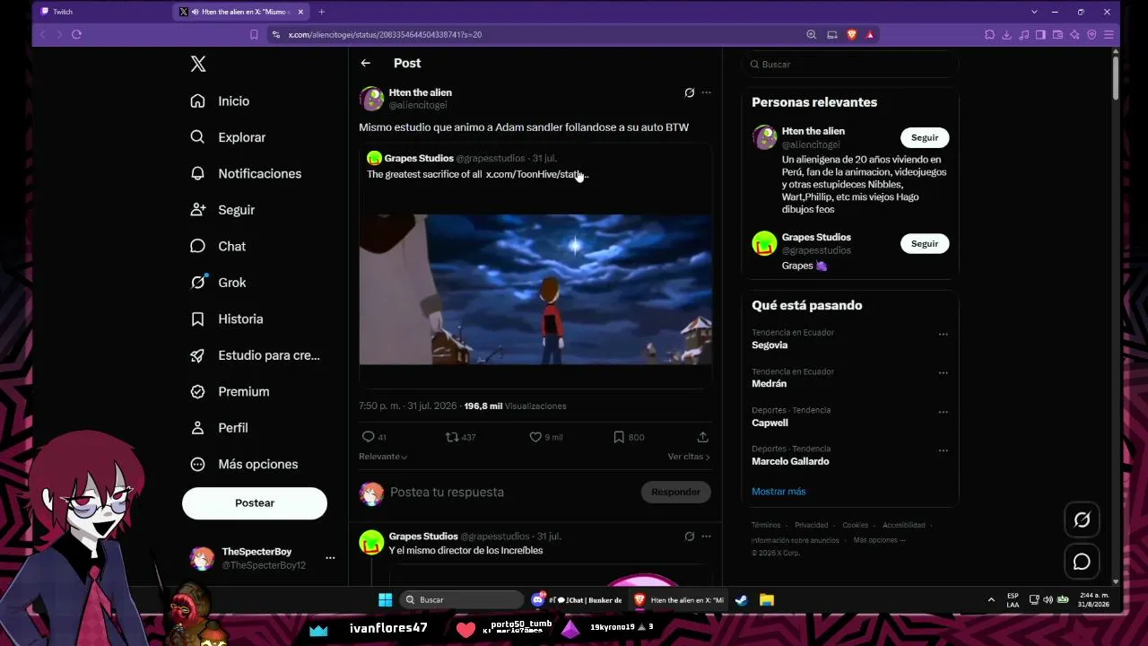Click the share post icon
Viewport: 1148px width, 646px height.
[x=702, y=437]
